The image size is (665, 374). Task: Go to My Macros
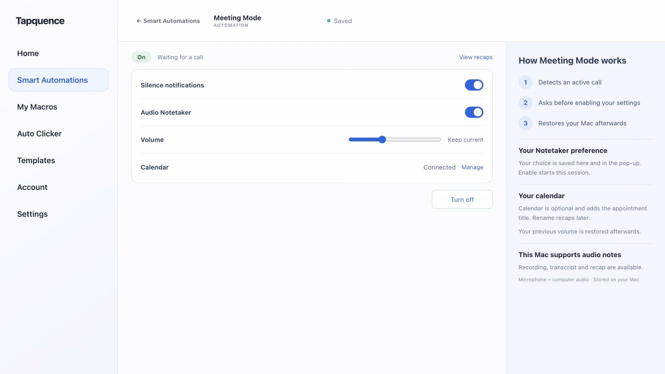[58, 107]
